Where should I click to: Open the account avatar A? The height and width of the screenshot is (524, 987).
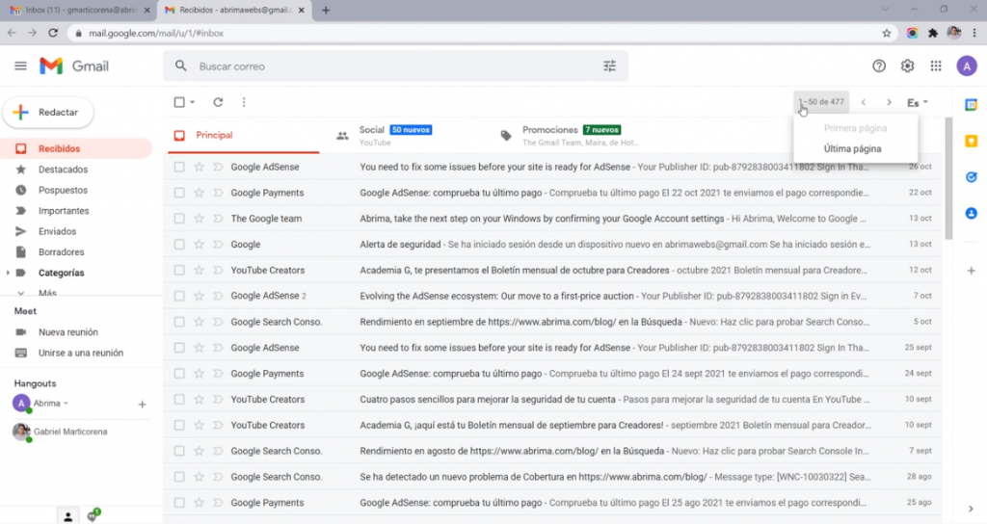pyautogui.click(x=966, y=66)
